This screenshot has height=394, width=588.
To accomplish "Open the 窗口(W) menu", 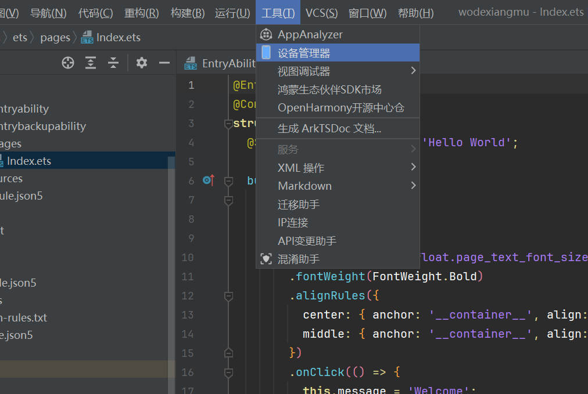I will pyautogui.click(x=367, y=13).
